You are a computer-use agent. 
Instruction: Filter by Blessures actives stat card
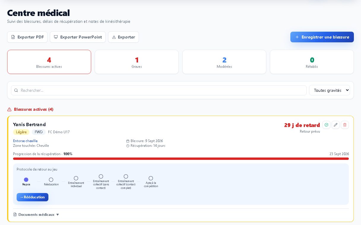coord(49,62)
